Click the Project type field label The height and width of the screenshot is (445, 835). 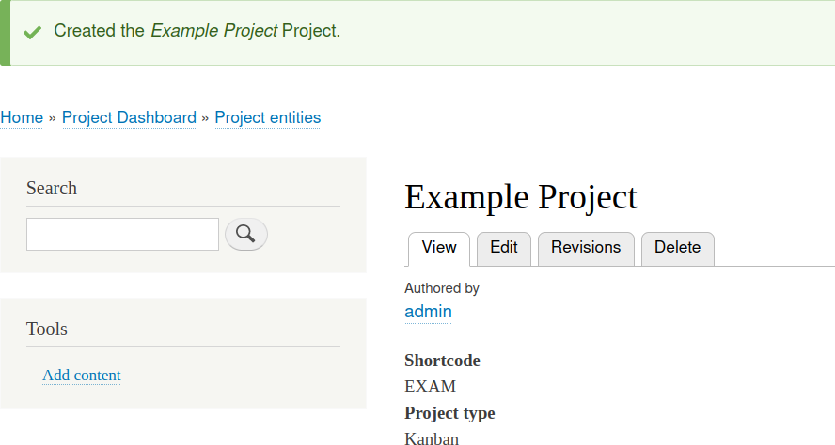(449, 413)
